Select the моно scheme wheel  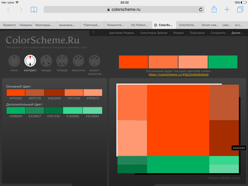14,61
